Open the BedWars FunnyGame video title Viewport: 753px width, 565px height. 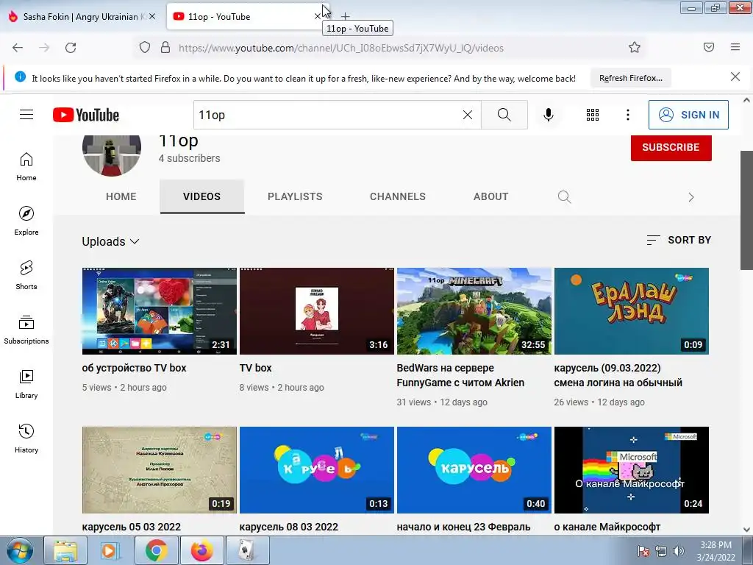(x=460, y=375)
